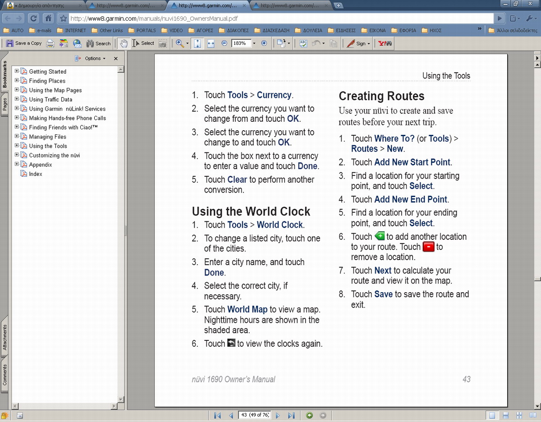Open the Using Garmin nüLink! Services bookmark
Screen dimensions: 541x422
67,109
